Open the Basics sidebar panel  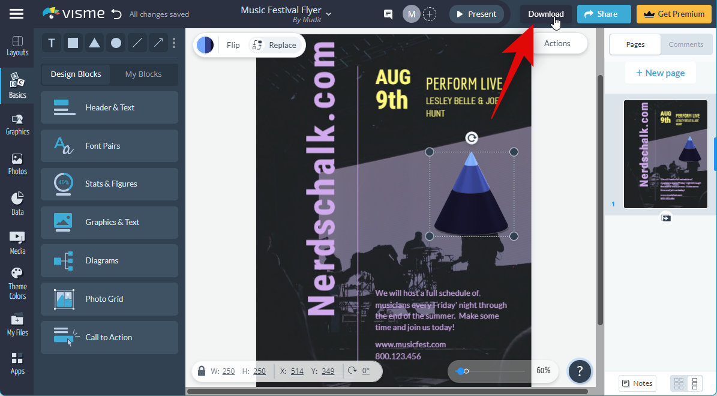click(x=17, y=86)
